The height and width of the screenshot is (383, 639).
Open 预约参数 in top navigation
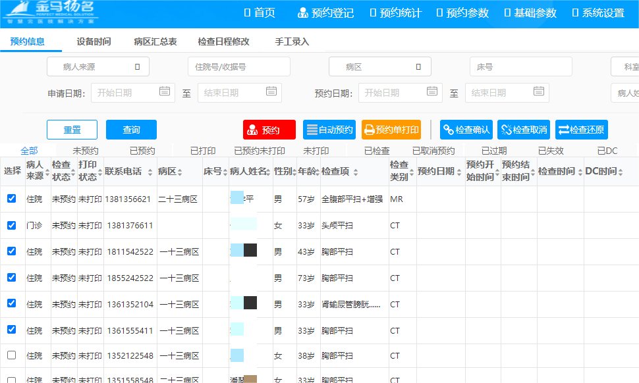coord(462,13)
